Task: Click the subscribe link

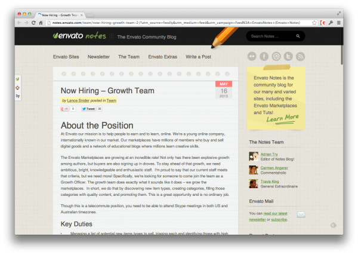Action: [279, 220]
